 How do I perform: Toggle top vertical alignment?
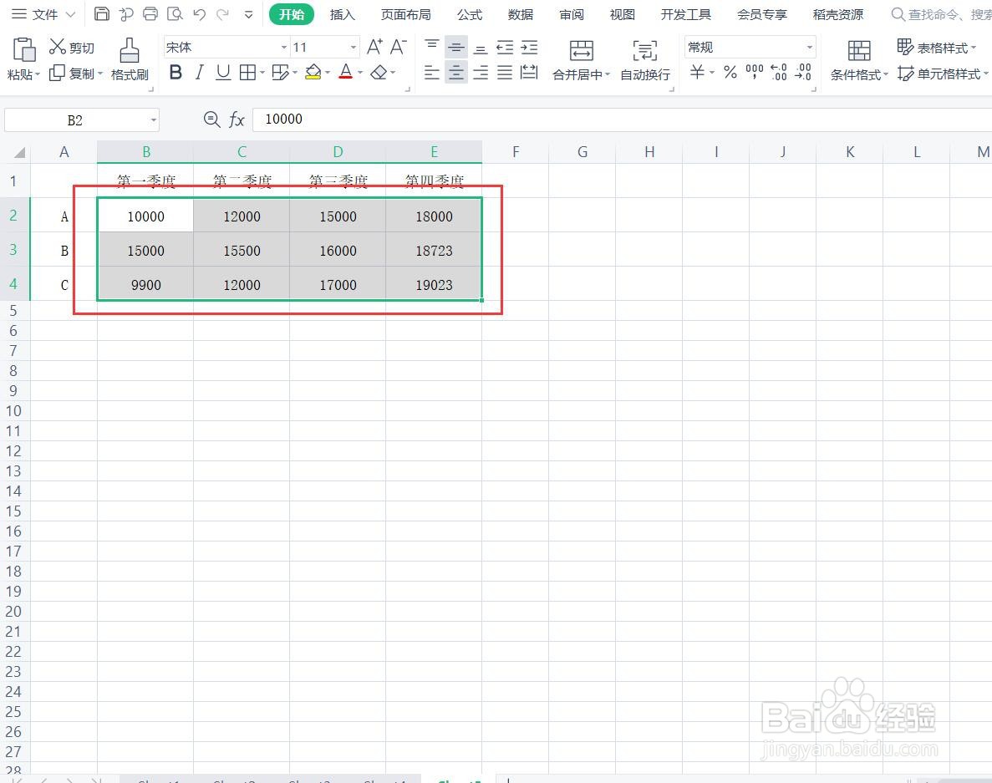431,47
